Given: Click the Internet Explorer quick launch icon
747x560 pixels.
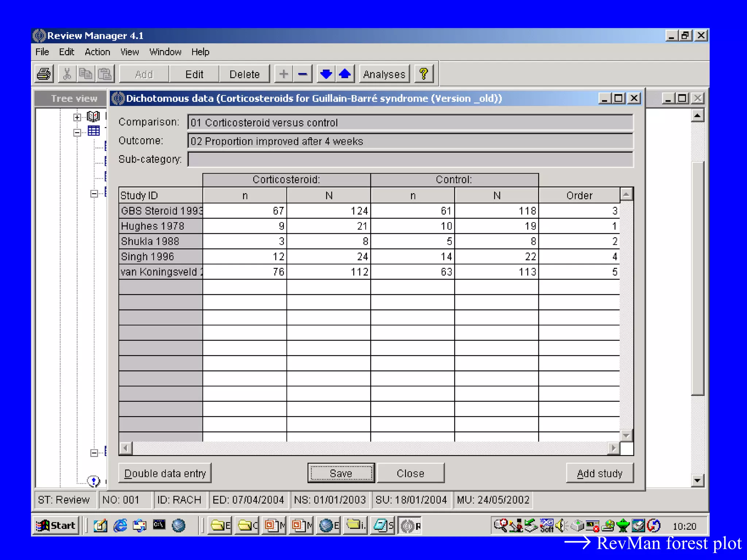Looking at the screenshot, I should pyautogui.click(x=120, y=525).
